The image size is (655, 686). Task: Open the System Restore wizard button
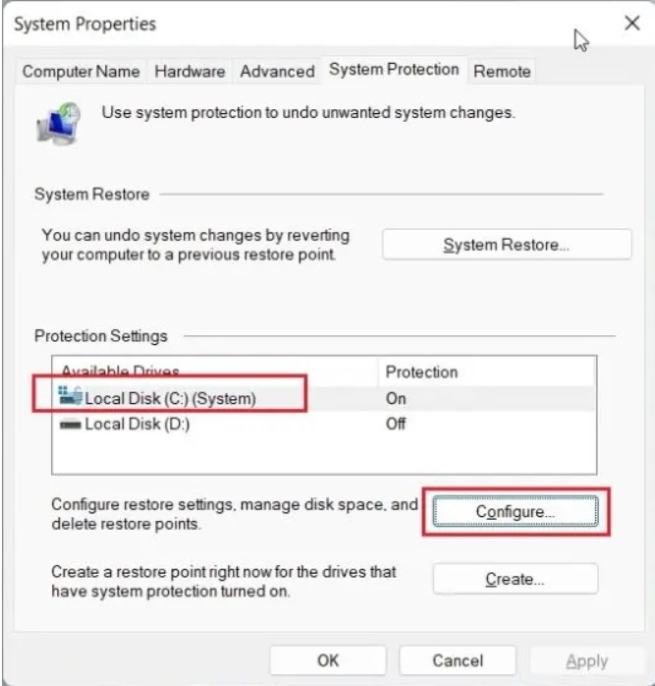click(506, 245)
